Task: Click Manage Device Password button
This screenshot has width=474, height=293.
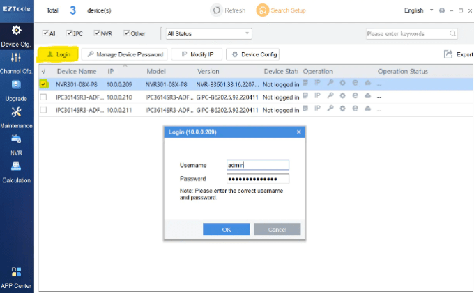Action: click(x=124, y=54)
